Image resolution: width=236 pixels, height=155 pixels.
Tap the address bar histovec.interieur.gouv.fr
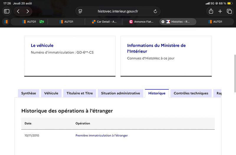118,11
